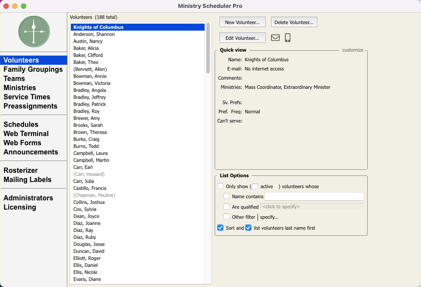Select 'Austin, Nancy' in the list
Screen dimensions: 421x287
click(x=138, y=41)
